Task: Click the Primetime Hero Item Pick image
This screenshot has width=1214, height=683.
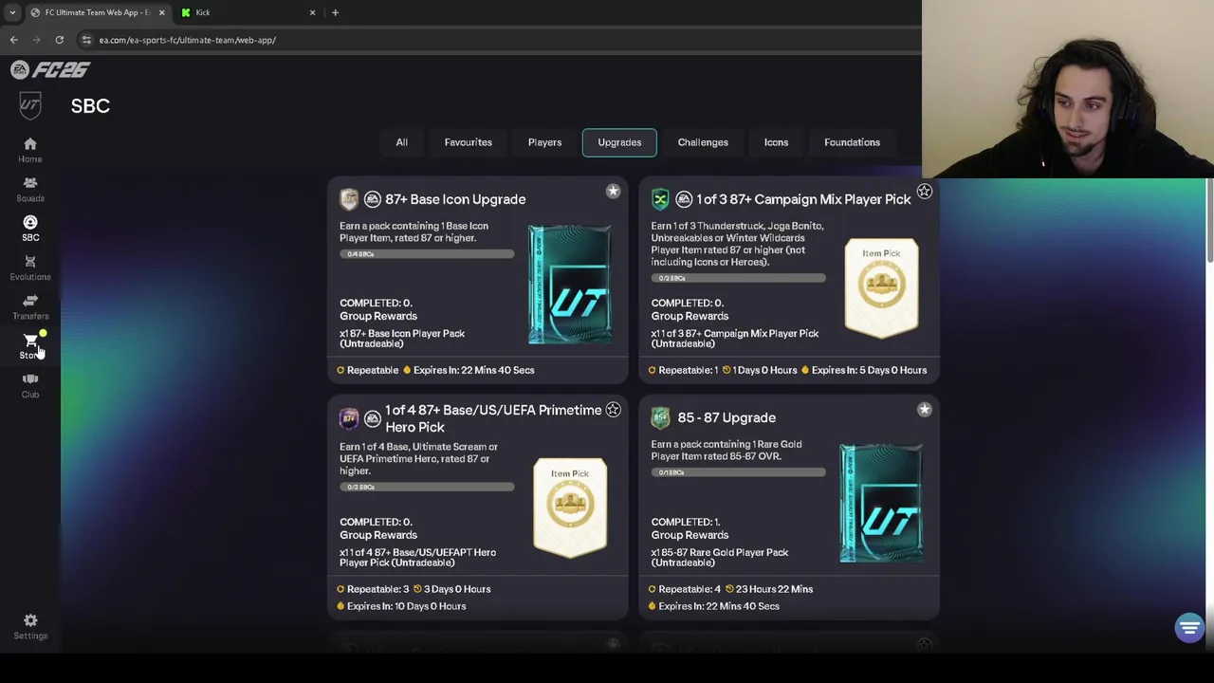Action: pyautogui.click(x=570, y=507)
